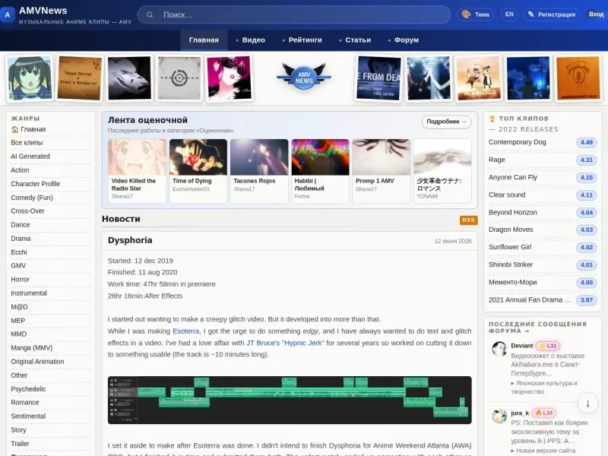The height and width of the screenshot is (456, 608).
Task: Open the timeline screenshot image in the article
Action: click(x=290, y=400)
